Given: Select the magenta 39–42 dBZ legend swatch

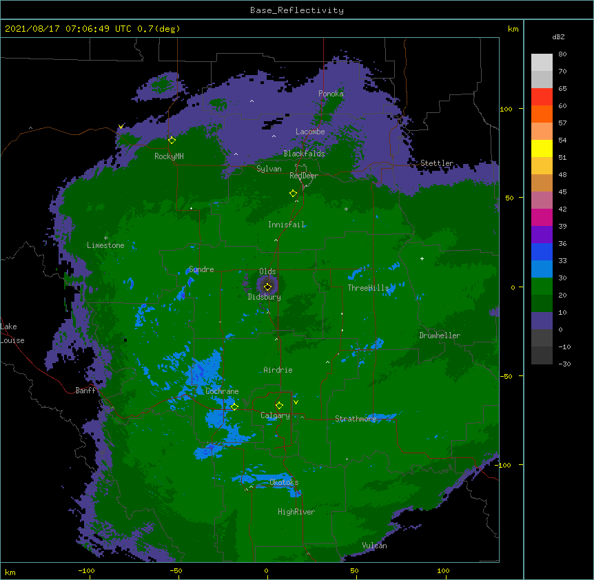Looking at the screenshot, I should pyautogui.click(x=542, y=217).
